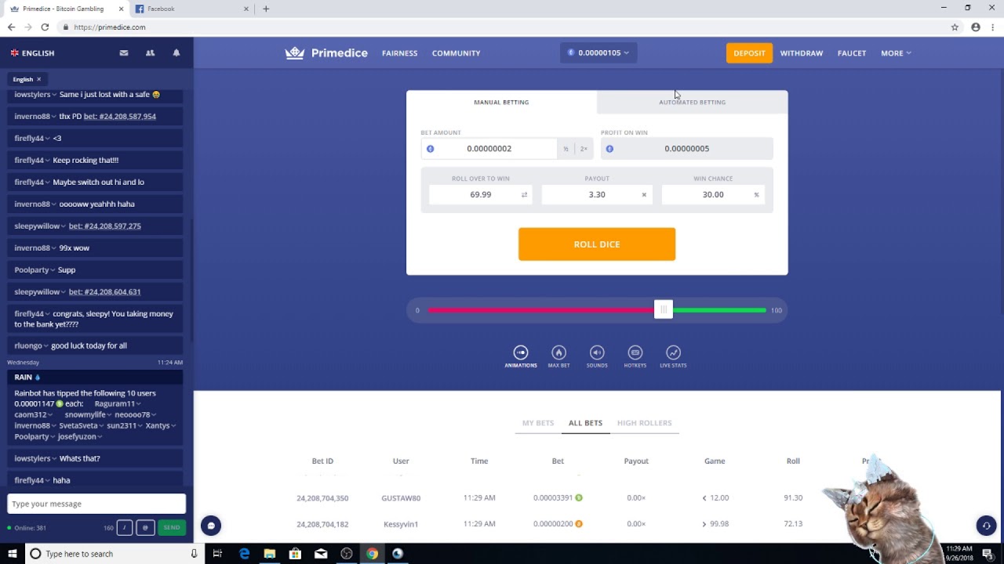Focus the Bet Amount input field
Viewport: 1004px width, 564px height.
coord(489,149)
